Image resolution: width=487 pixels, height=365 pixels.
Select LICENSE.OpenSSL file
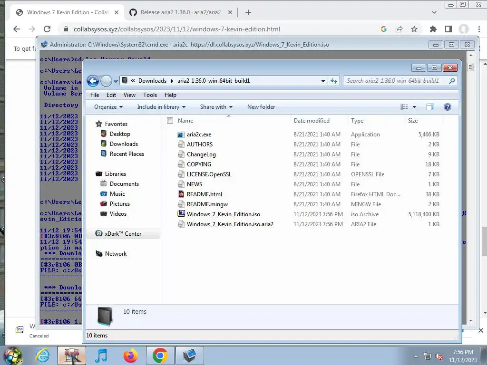[x=209, y=174]
